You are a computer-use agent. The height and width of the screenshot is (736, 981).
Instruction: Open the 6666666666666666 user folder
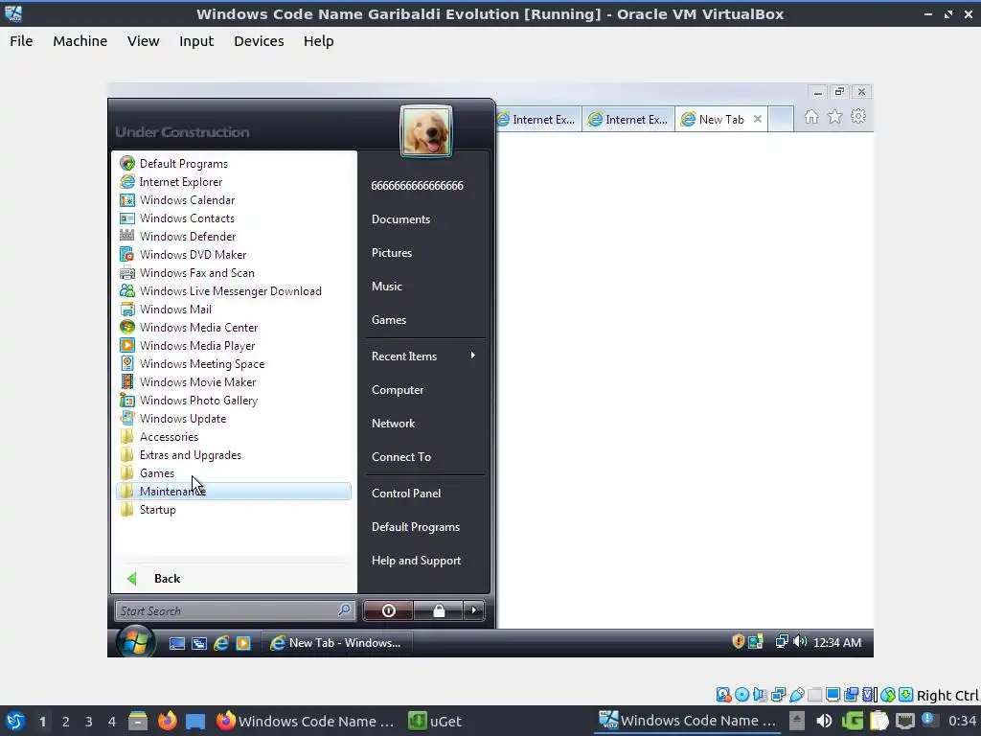[x=418, y=185]
